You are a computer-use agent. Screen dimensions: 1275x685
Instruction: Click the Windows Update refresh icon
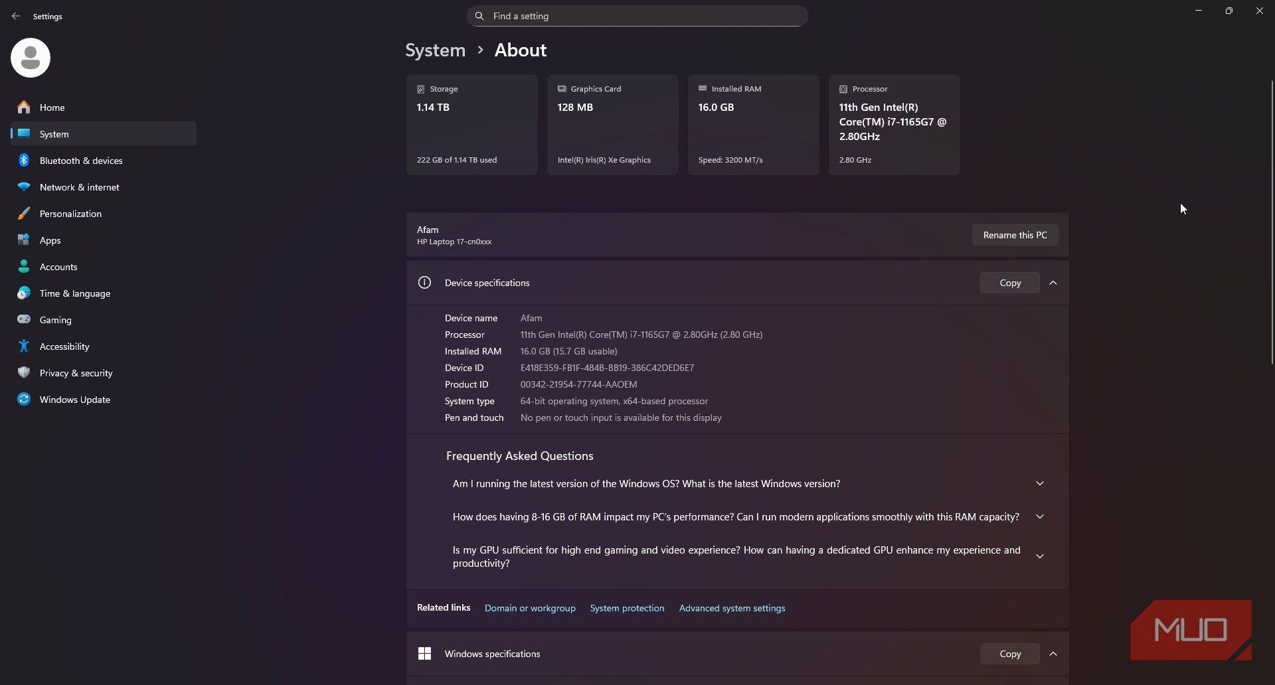(24, 399)
